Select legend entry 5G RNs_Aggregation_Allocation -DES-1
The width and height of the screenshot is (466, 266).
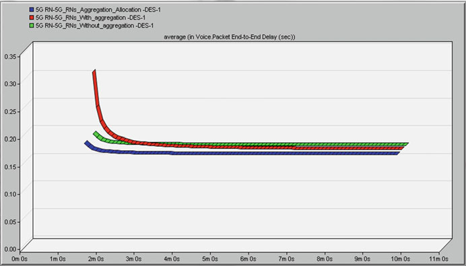coord(98,10)
